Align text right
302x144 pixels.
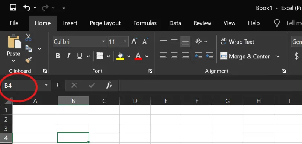pyautogui.click(x=185, y=56)
